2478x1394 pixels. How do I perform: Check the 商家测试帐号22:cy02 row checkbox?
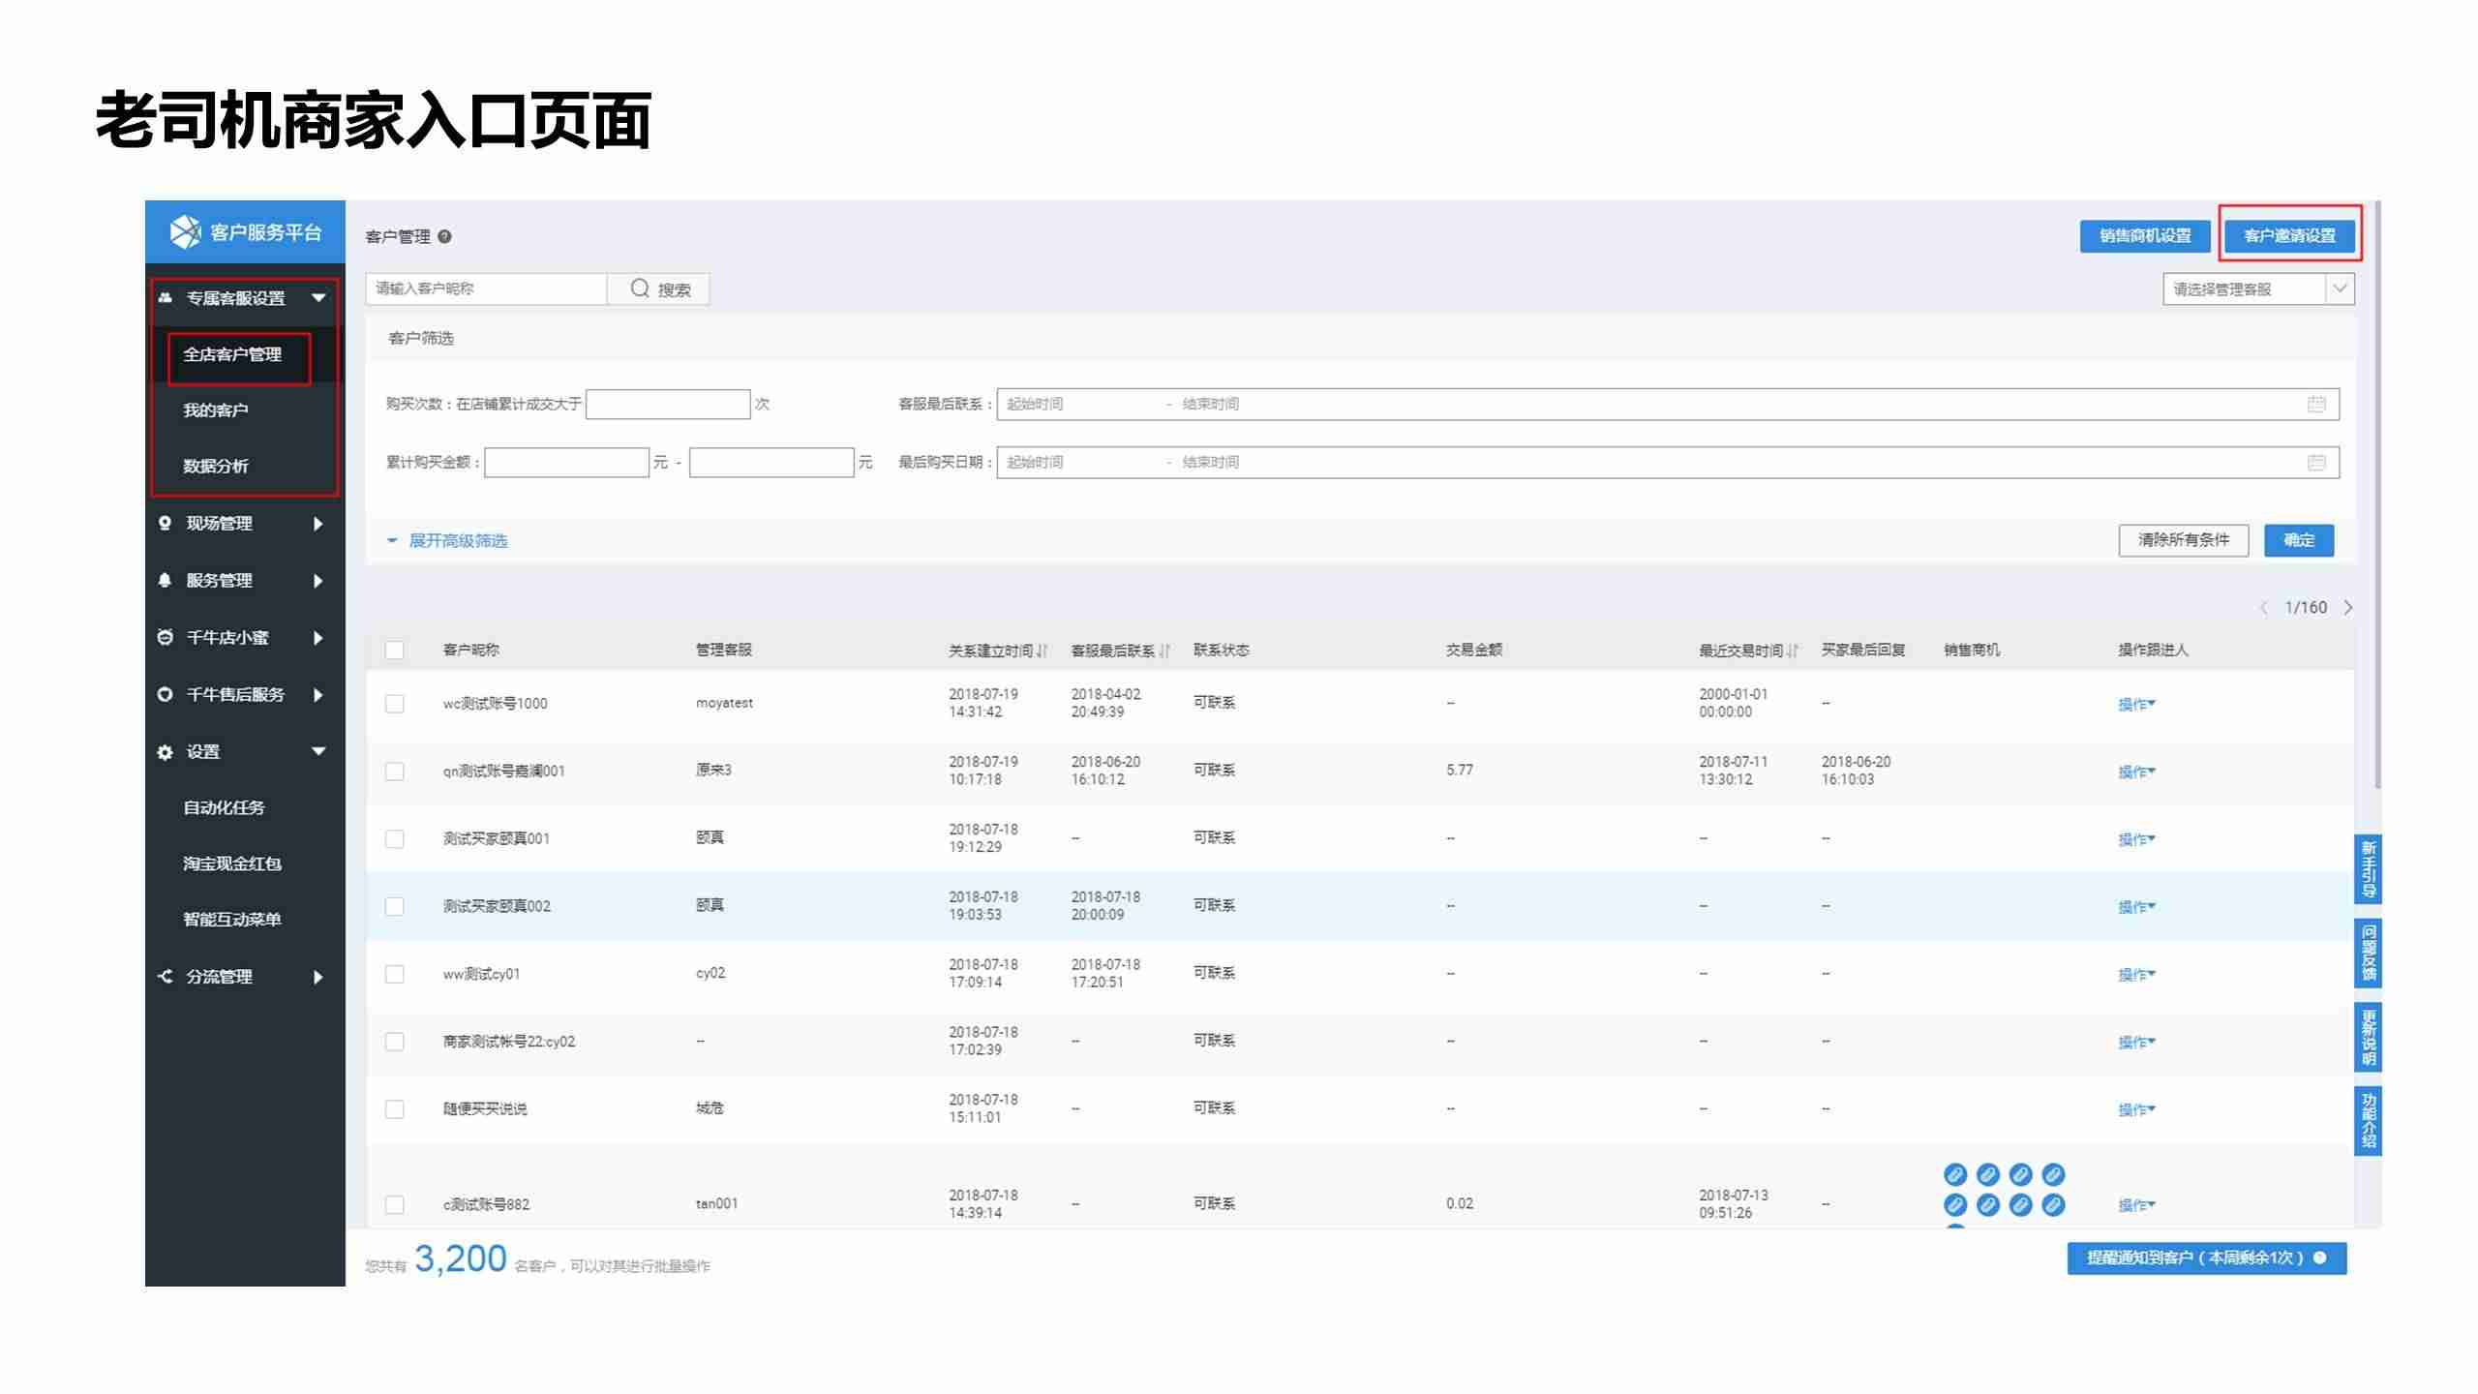click(x=394, y=1042)
